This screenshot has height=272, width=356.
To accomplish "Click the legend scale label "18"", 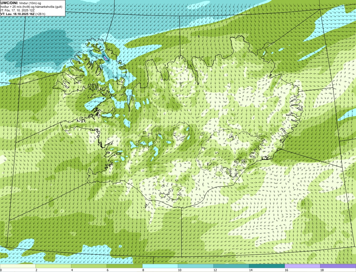I will (322, 270).
